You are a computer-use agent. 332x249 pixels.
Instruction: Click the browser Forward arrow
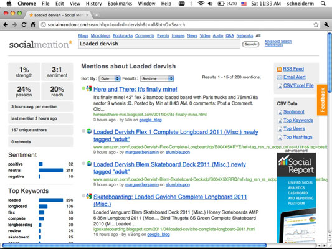coord(14,24)
